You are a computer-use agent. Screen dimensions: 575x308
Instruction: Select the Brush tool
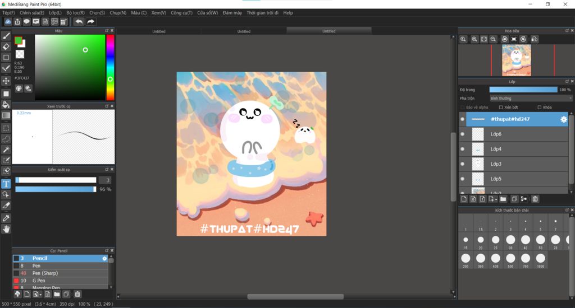coord(6,36)
